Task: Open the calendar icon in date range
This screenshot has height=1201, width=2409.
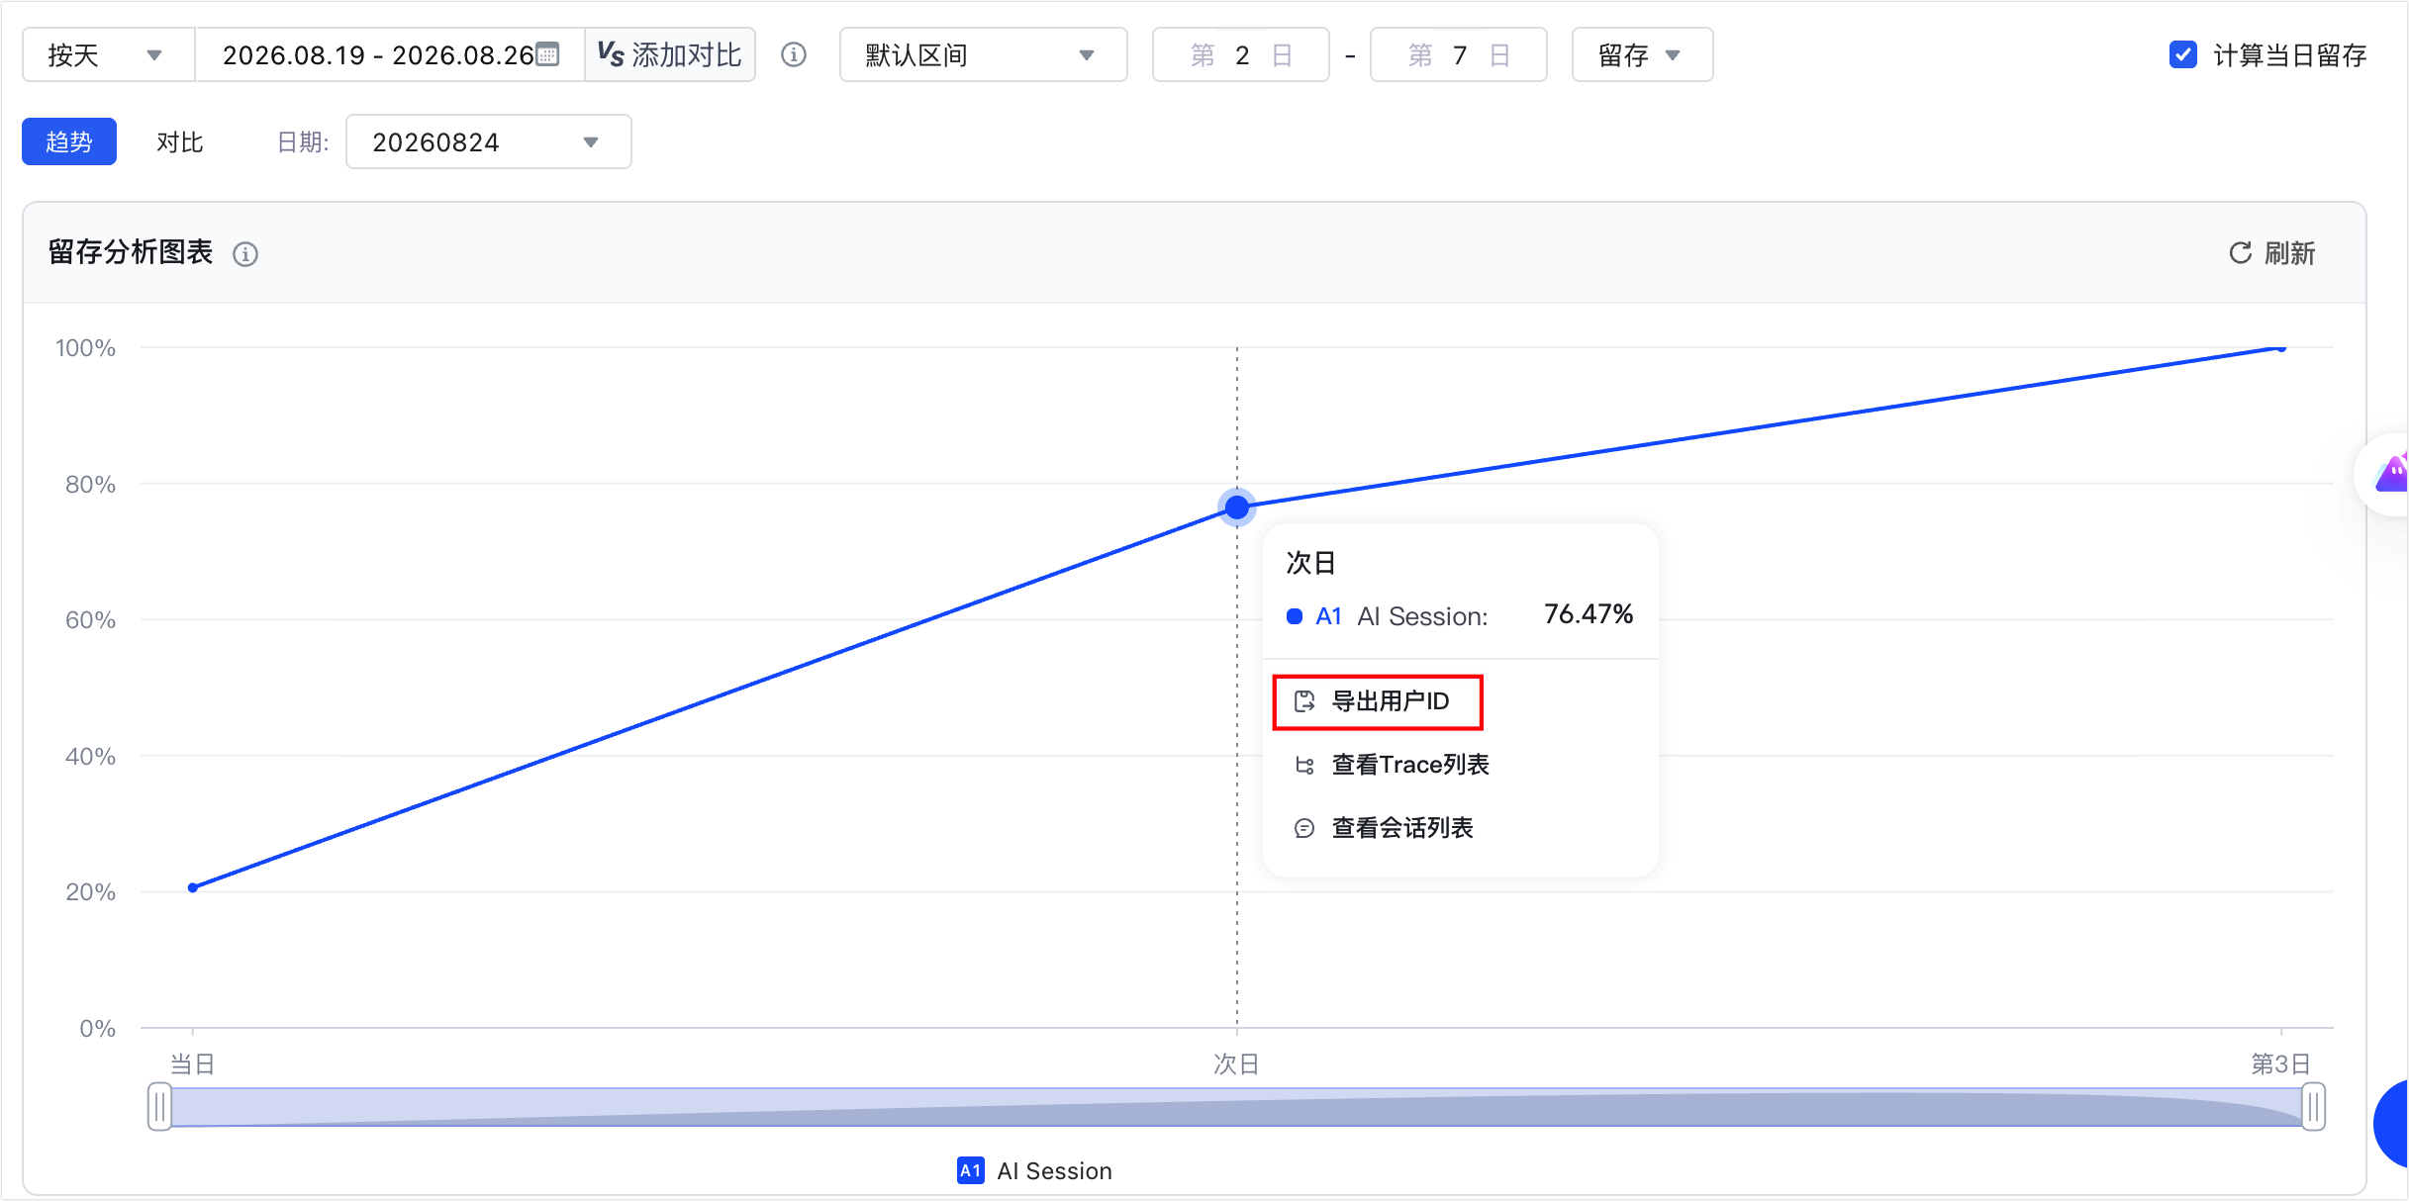Action: click(547, 54)
